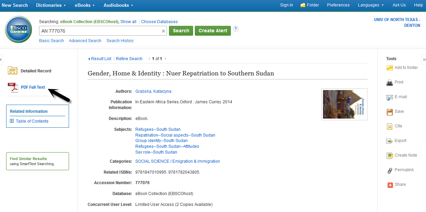This screenshot has width=426, height=212.
Task: Click the Export tool icon
Action: click(x=390, y=141)
